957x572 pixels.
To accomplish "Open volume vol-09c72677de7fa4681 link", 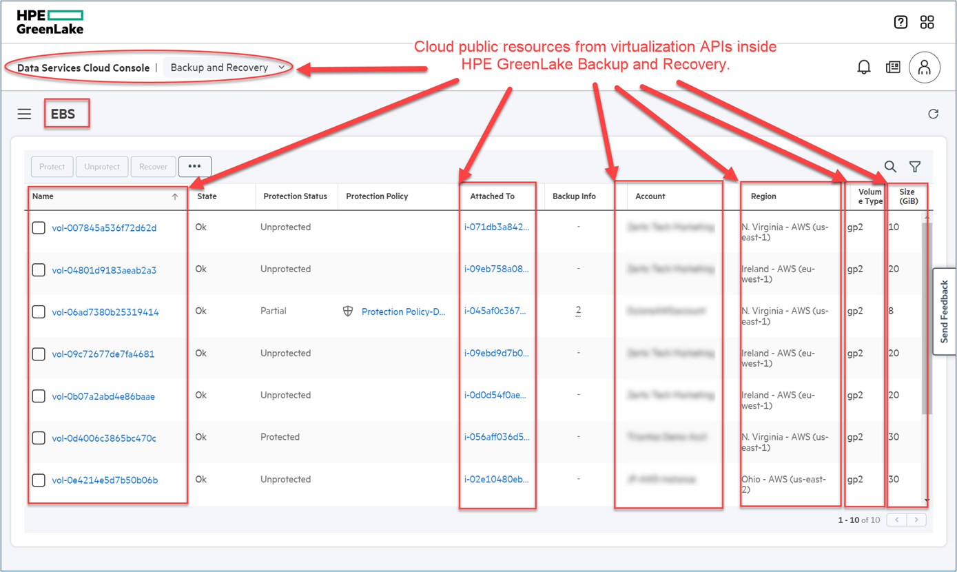I will [x=103, y=354].
